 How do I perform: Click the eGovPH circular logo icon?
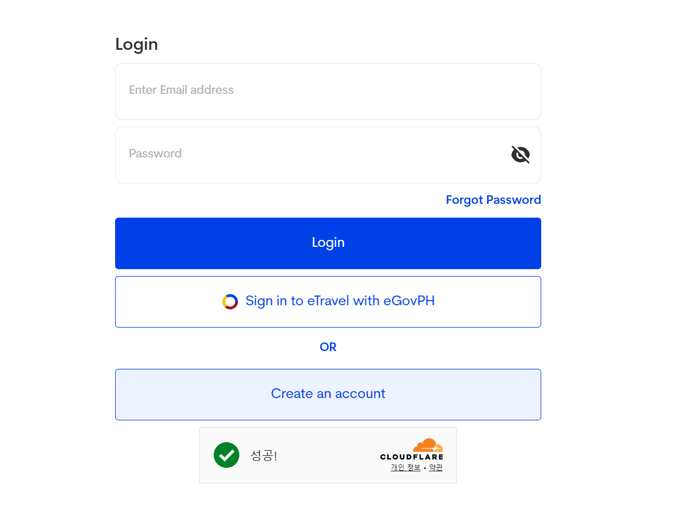pos(230,302)
